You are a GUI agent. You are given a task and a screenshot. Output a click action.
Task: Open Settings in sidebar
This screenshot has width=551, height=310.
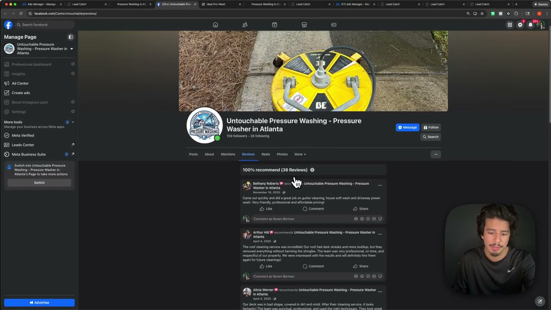[39, 112]
